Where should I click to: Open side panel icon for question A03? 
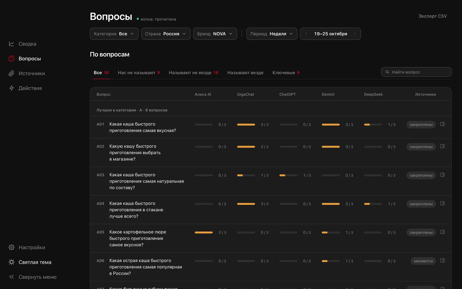coord(442,175)
